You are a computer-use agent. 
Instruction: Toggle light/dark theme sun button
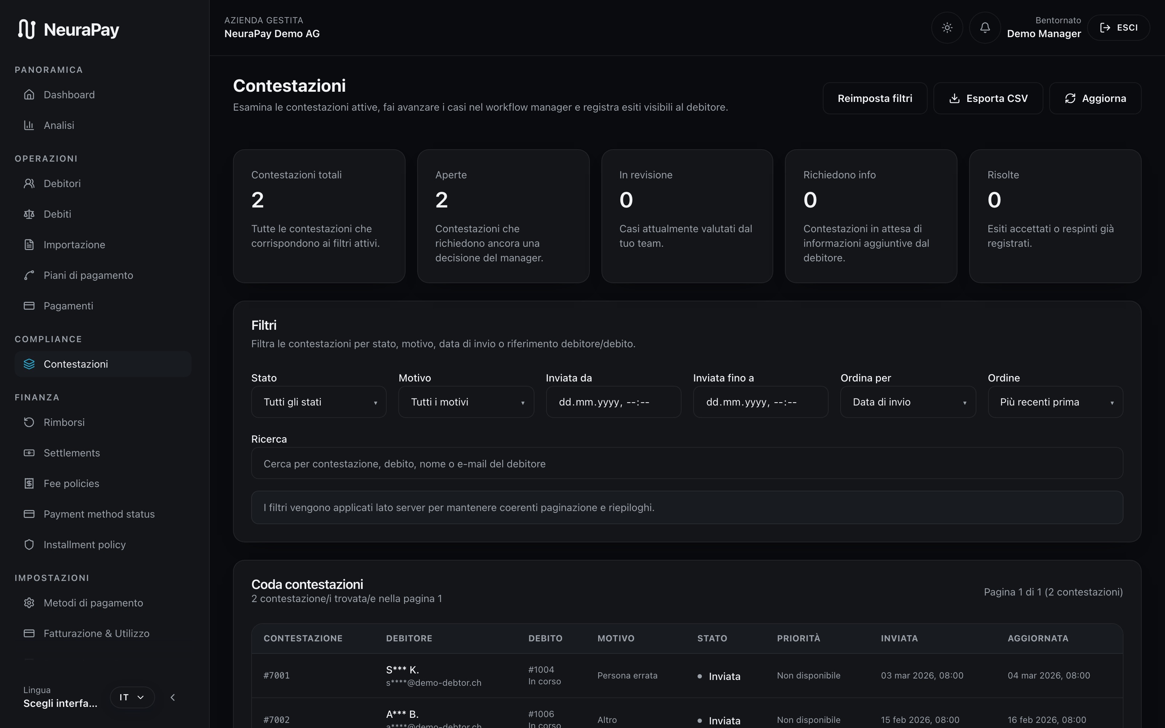(947, 28)
